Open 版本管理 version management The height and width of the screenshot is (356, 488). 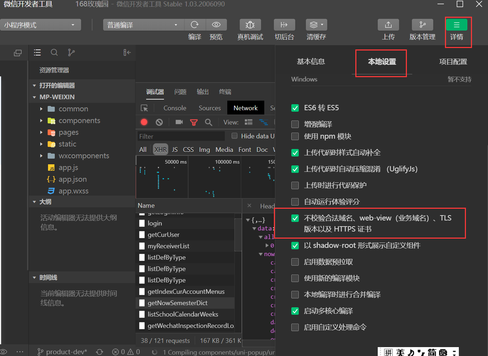click(x=422, y=25)
